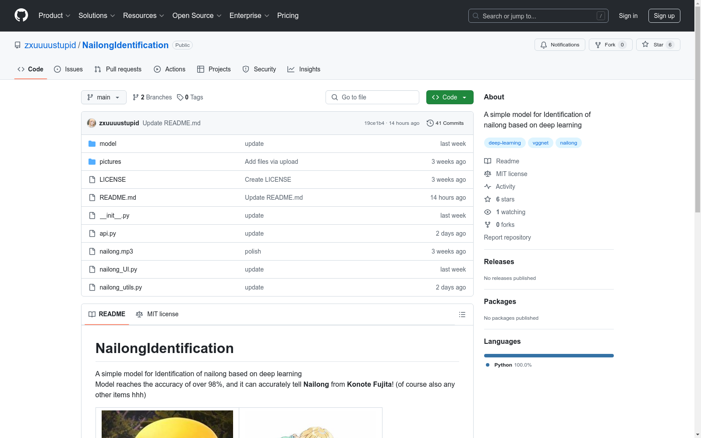Viewport: 701px width, 438px height.
Task: Click the zxuuuustupid avatar image
Action: (92, 123)
